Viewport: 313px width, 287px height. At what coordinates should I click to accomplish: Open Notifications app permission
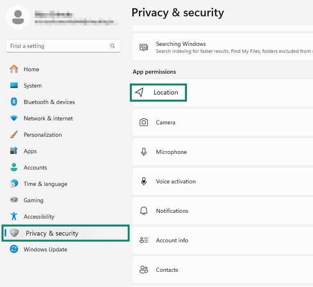(222, 211)
